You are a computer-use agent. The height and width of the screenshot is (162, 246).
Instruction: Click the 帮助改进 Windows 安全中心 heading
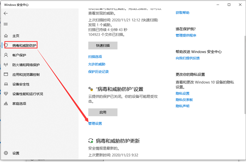point(199,52)
